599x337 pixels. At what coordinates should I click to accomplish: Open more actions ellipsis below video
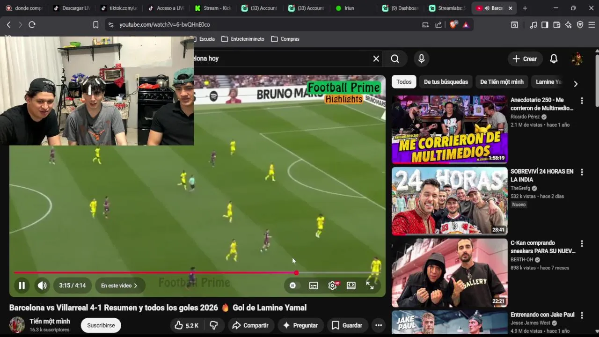pyautogui.click(x=379, y=325)
